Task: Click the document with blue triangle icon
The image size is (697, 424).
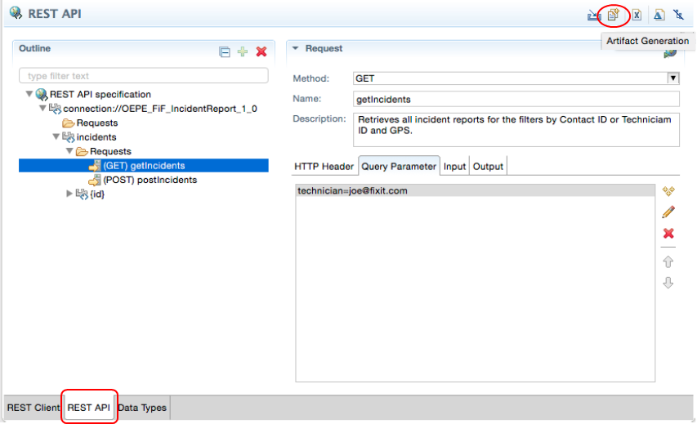Action: pos(659,15)
